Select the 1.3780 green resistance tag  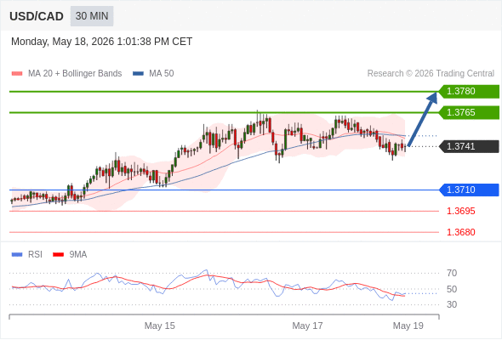[x=469, y=92]
